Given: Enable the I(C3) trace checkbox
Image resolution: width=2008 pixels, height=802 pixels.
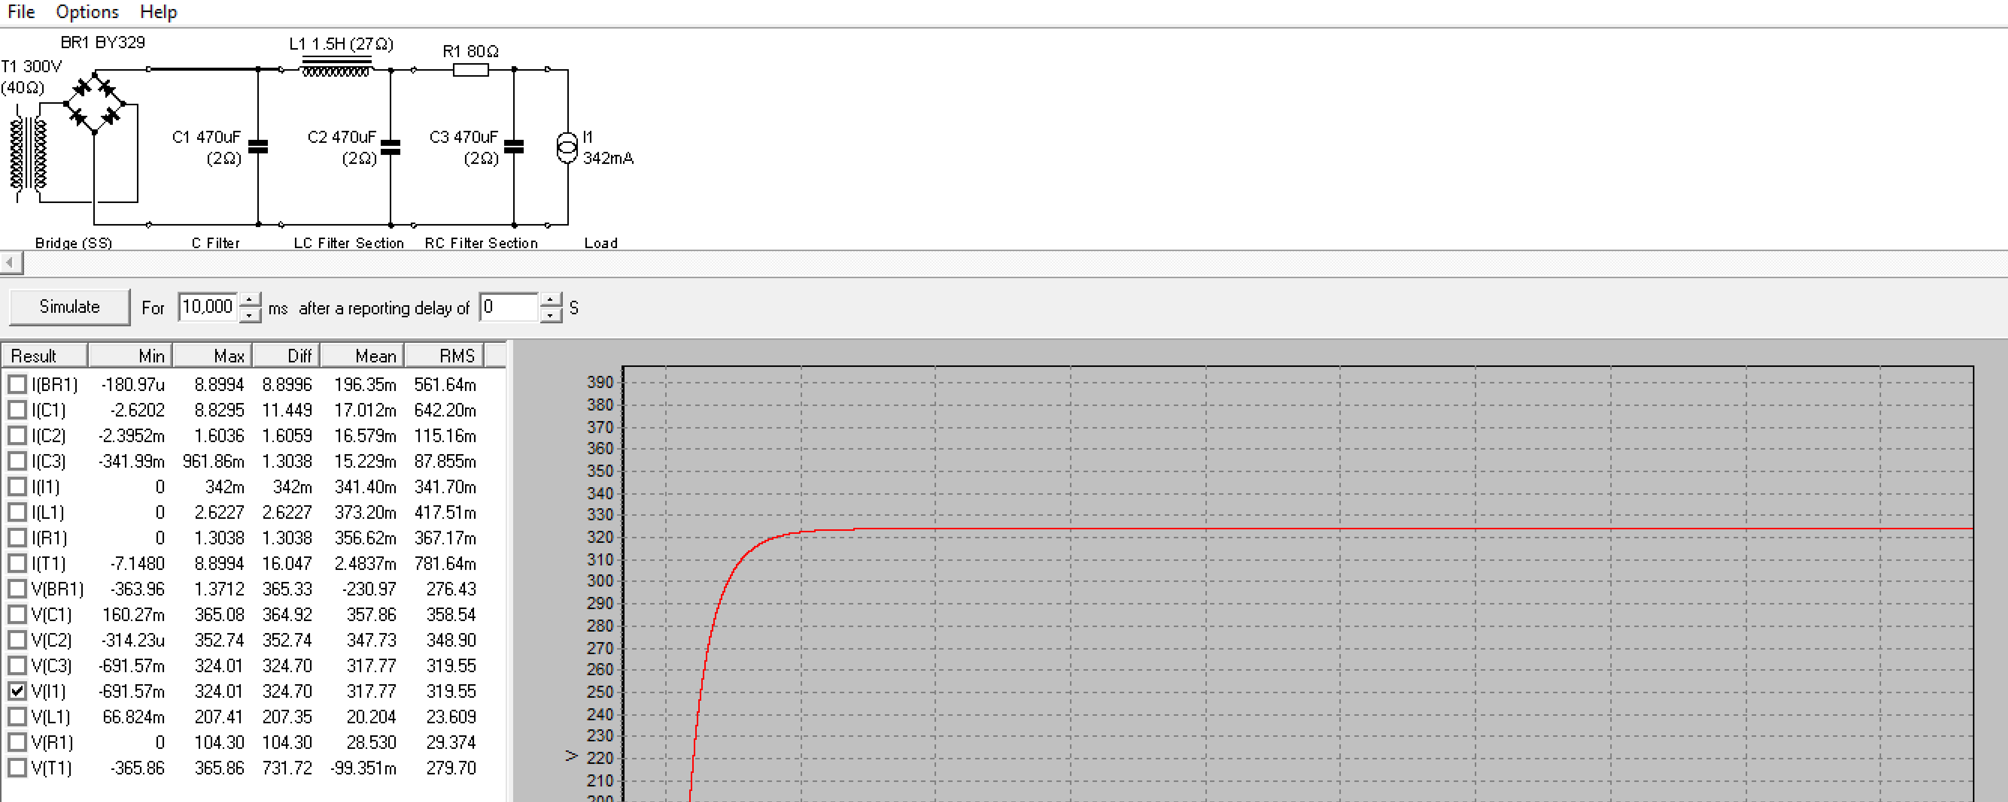Looking at the screenshot, I should [x=17, y=462].
